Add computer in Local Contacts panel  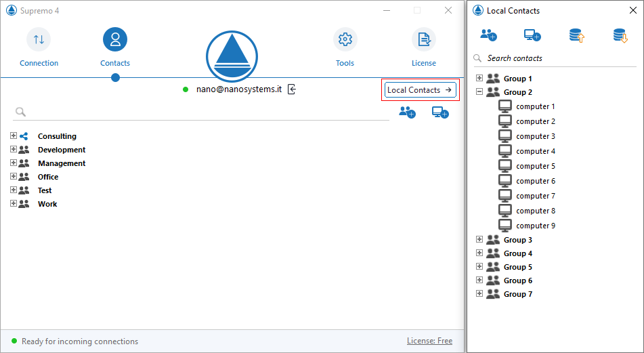tap(532, 35)
